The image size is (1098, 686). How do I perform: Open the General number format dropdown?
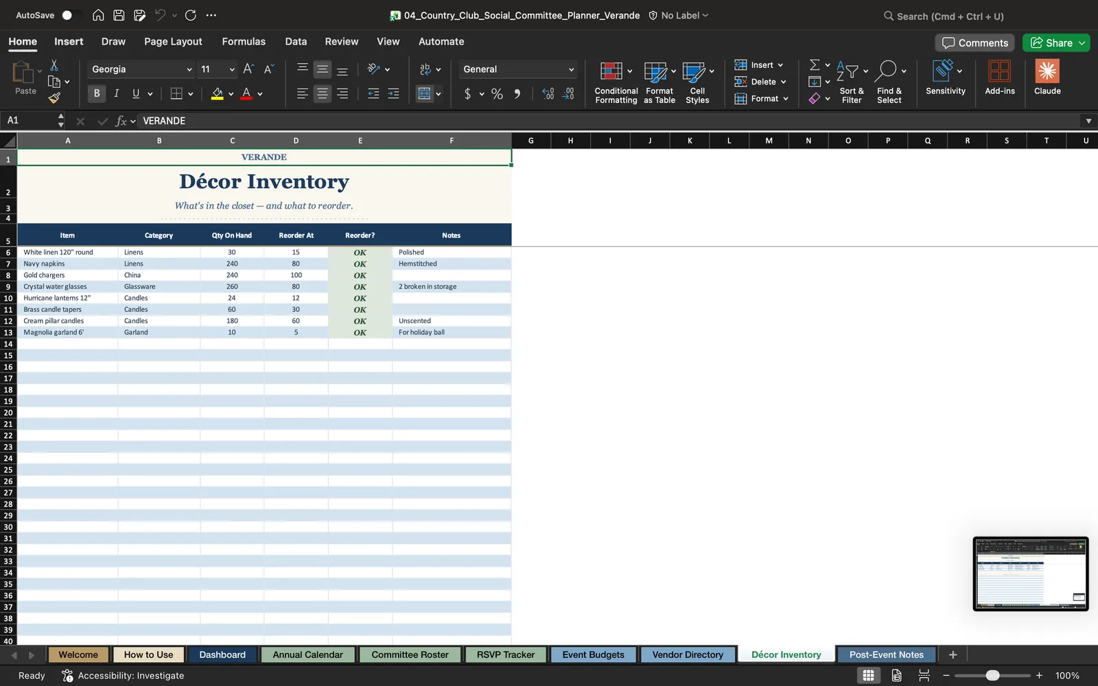click(x=571, y=69)
